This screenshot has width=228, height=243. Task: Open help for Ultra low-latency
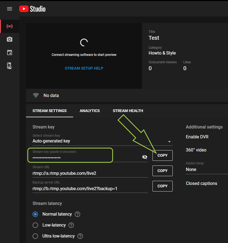tap(80, 236)
